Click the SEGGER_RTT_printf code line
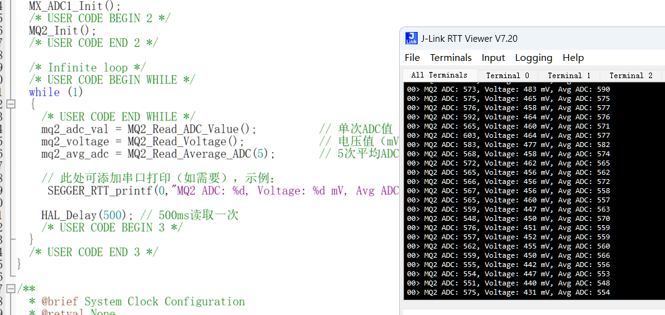 [223, 191]
